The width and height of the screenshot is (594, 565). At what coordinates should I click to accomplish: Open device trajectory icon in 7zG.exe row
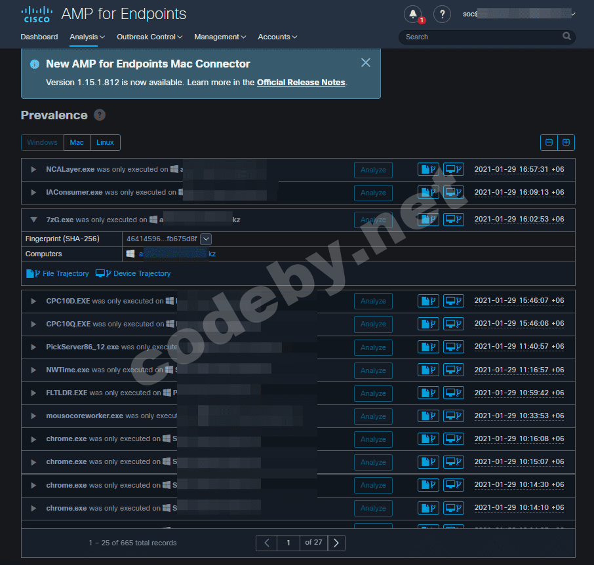[x=454, y=220]
